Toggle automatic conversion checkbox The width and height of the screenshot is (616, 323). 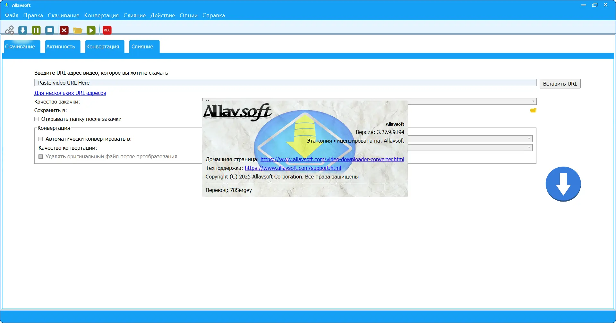41,139
